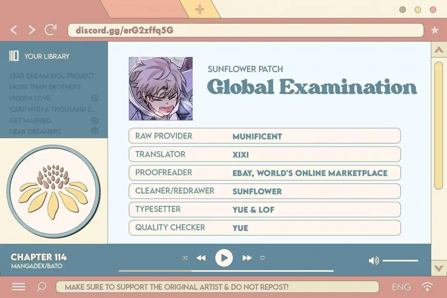This screenshot has height=298, width=447.
Task: Click the yellow window control dot
Action: point(418,10)
